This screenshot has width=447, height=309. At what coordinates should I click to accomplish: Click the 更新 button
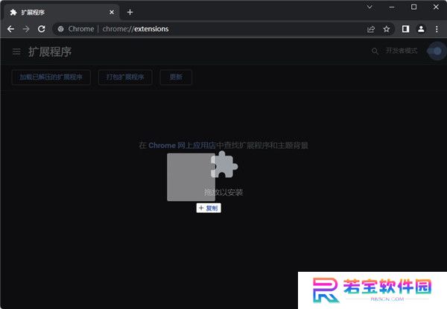176,77
